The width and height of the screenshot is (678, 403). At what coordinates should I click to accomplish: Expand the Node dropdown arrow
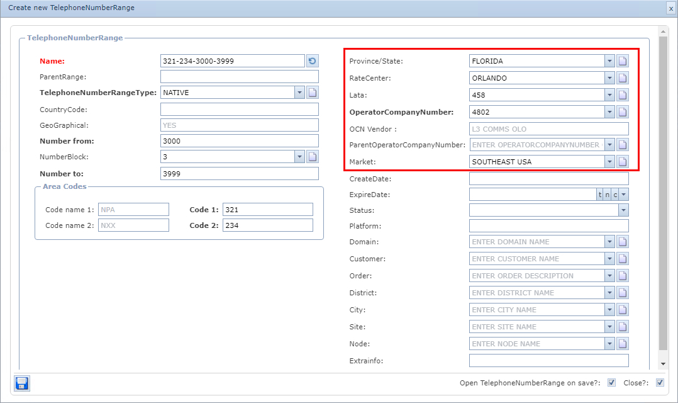pyautogui.click(x=609, y=344)
